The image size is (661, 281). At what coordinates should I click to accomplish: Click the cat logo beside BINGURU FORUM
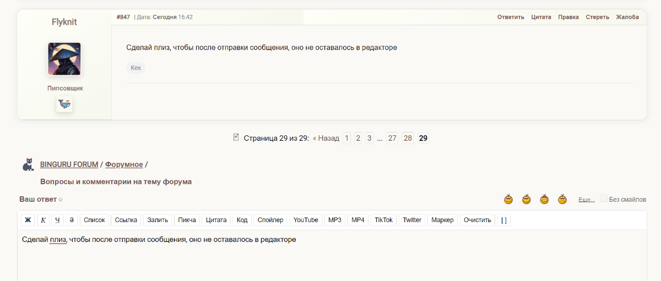point(28,164)
